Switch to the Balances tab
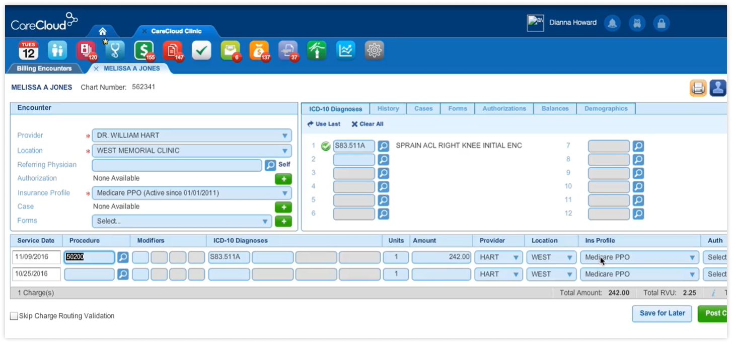 click(x=555, y=109)
